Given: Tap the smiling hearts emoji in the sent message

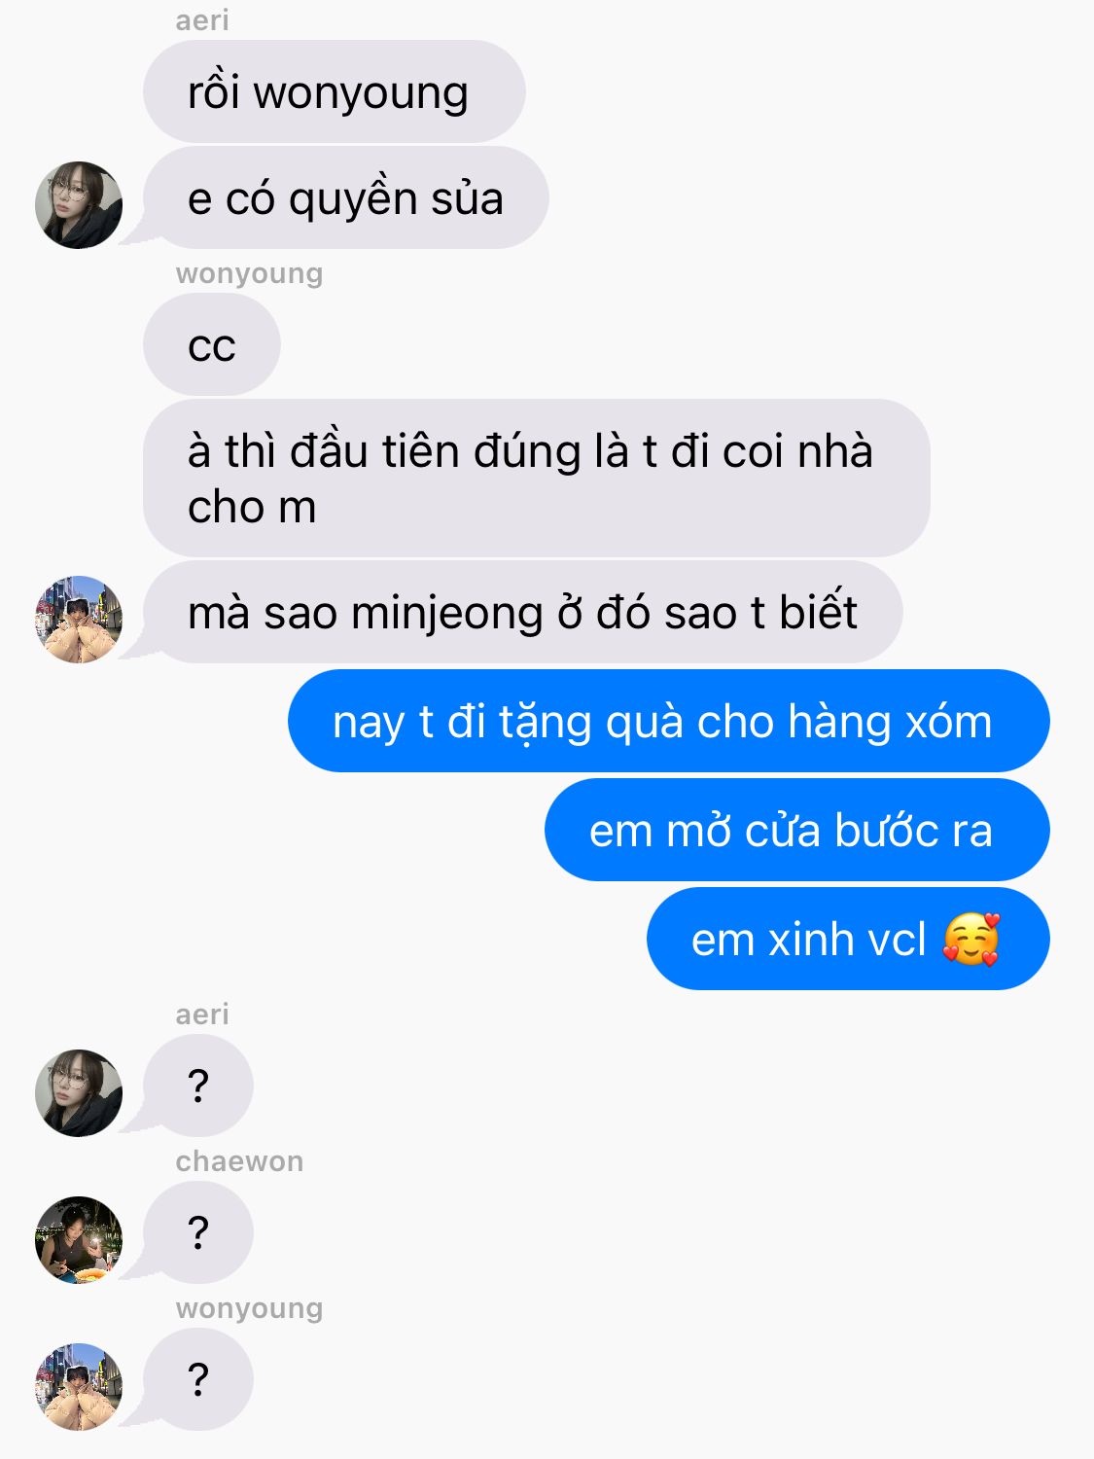Looking at the screenshot, I should point(971,939).
